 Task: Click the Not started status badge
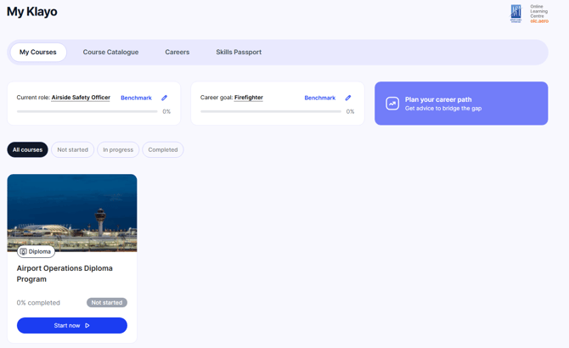107,303
